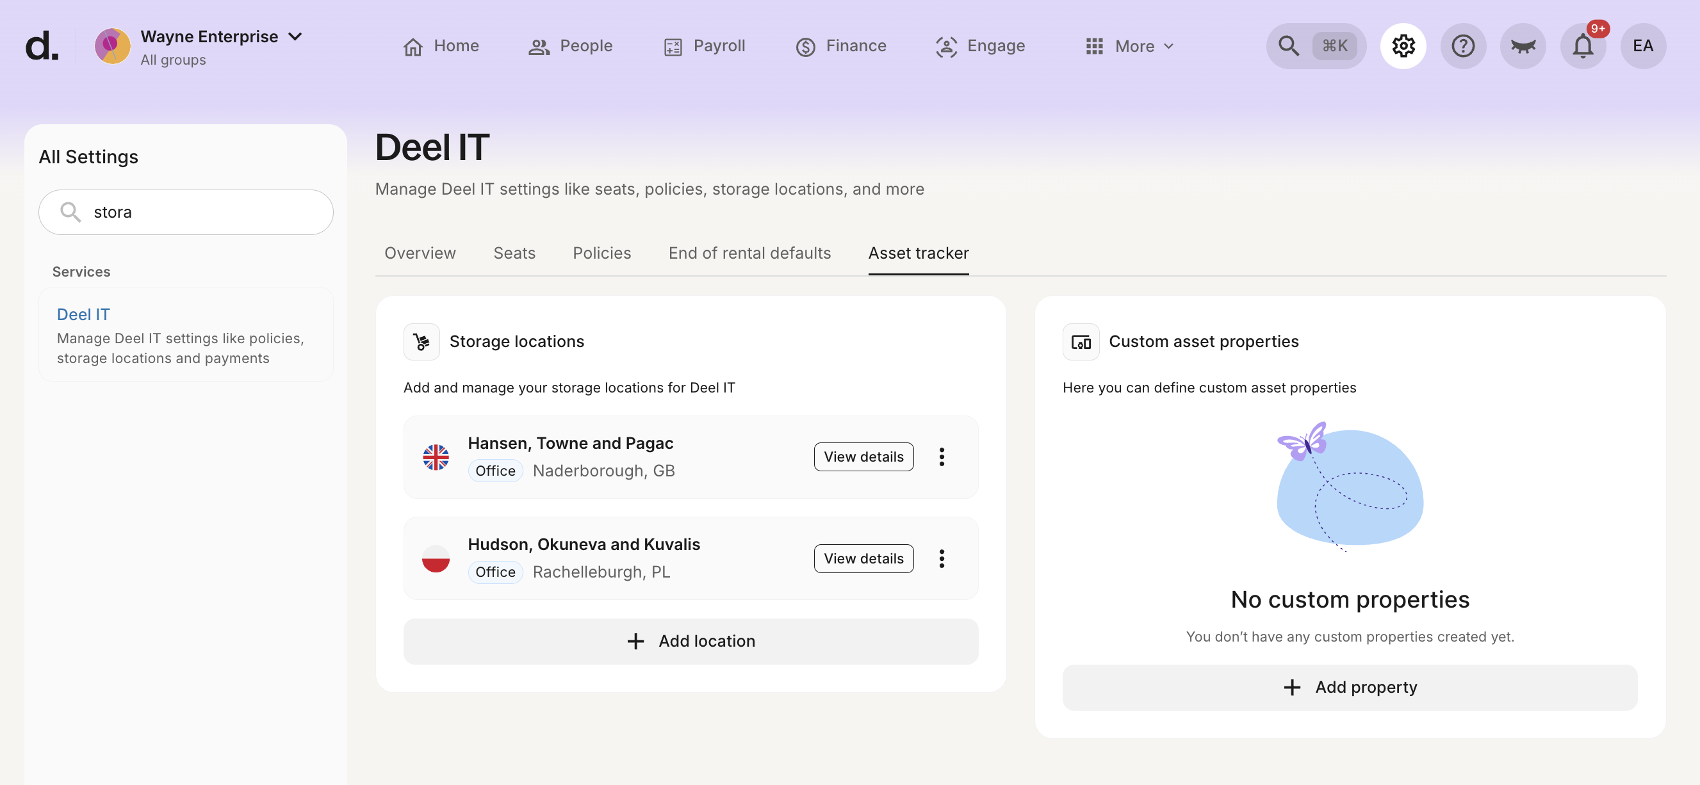Image resolution: width=1700 pixels, height=785 pixels.
Task: Click the Office tag for Rachelleburgh, PL
Action: tap(496, 572)
